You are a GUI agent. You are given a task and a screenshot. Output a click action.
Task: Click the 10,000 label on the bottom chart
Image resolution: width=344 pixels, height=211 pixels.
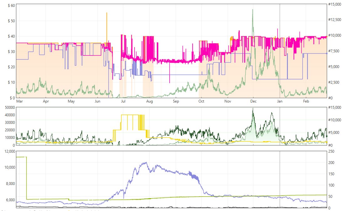pyautogui.click(x=10, y=167)
